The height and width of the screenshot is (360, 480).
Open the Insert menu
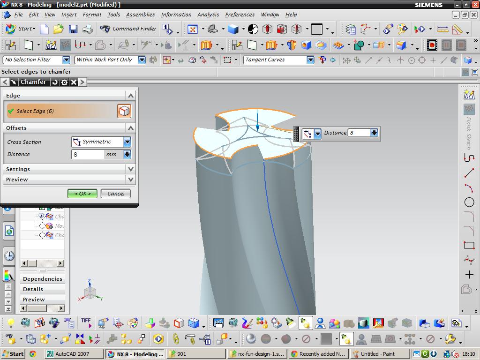(69, 15)
